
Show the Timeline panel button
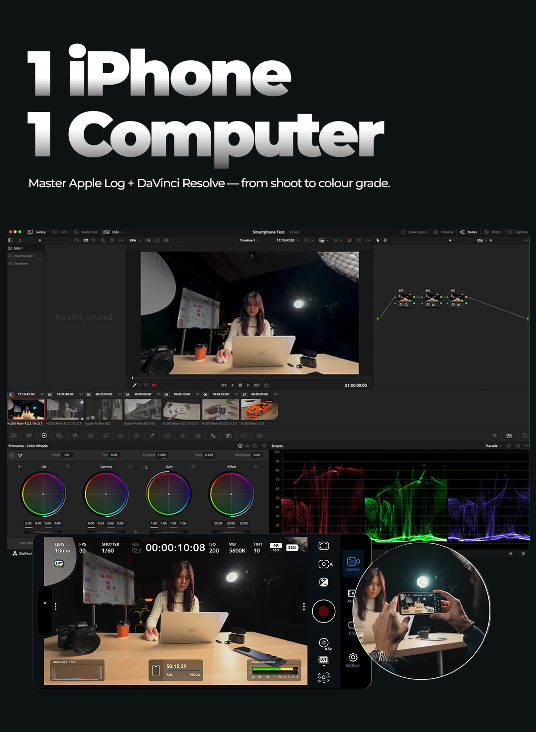click(443, 232)
